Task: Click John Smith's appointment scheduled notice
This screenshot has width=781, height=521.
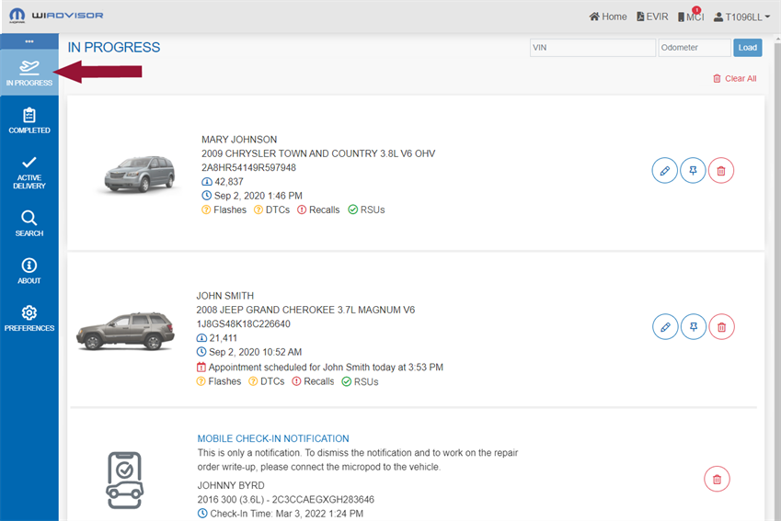Action: [320, 368]
